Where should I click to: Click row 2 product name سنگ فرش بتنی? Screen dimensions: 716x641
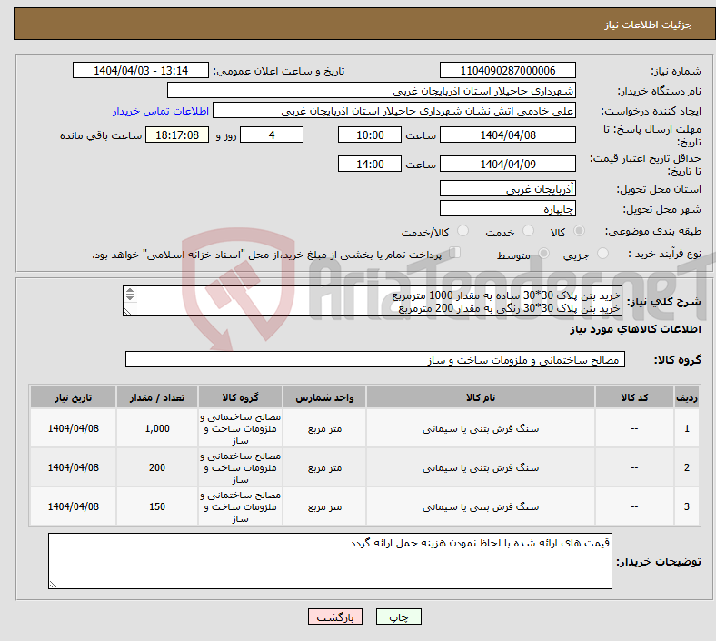[x=481, y=467]
